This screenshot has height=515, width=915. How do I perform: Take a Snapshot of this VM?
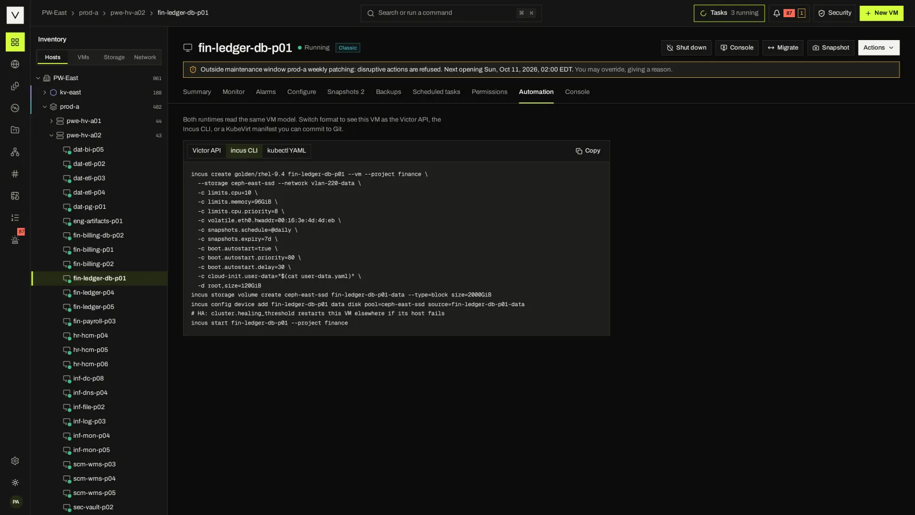click(831, 47)
